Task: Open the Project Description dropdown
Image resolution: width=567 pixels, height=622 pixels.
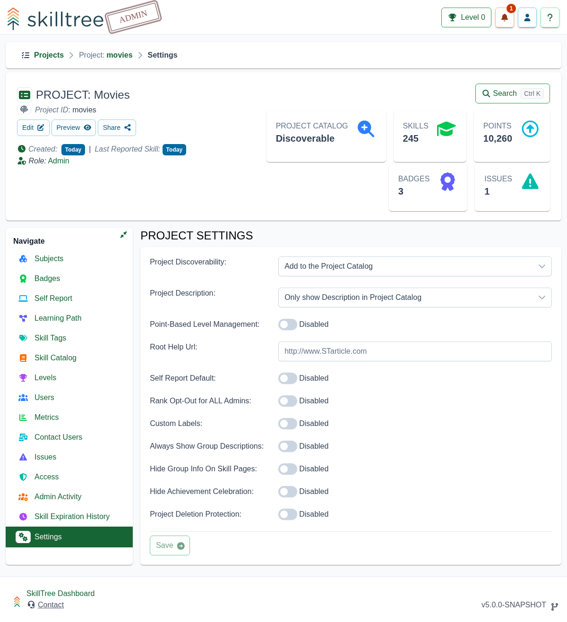Action: [415, 298]
